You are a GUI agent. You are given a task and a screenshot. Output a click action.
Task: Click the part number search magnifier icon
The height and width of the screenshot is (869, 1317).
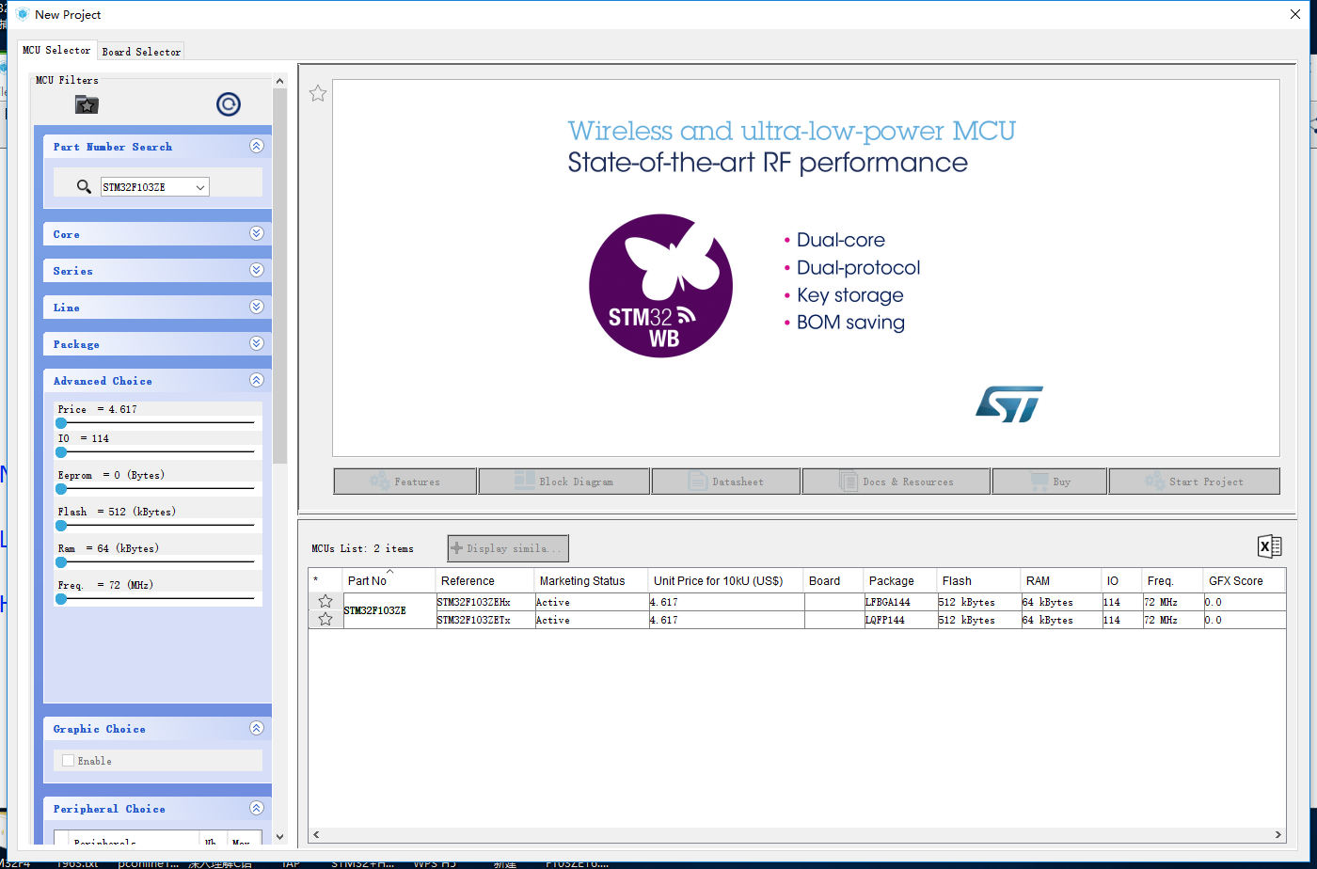coord(85,187)
